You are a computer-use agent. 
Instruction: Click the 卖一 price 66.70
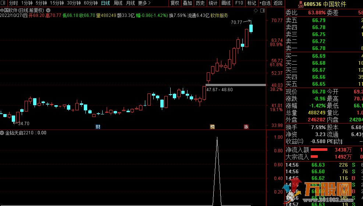point(319,48)
